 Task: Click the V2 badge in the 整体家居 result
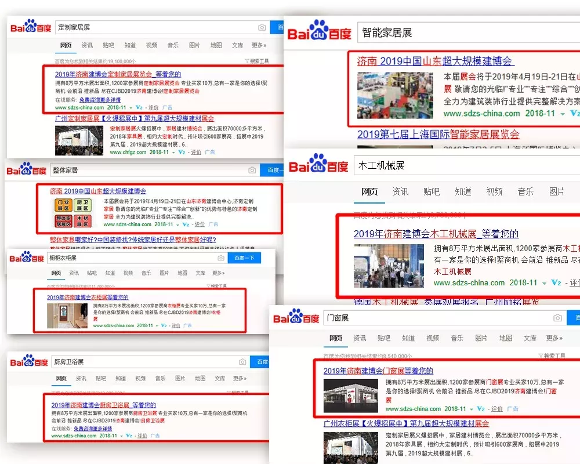pos(186,224)
